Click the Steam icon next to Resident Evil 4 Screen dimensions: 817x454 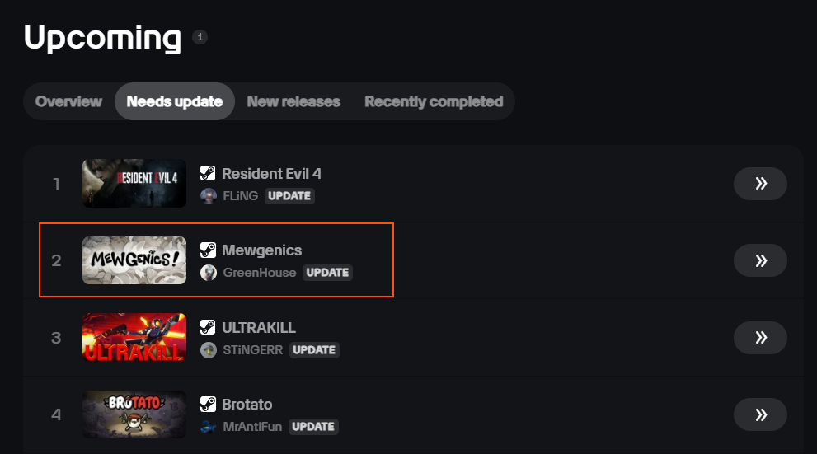point(208,173)
